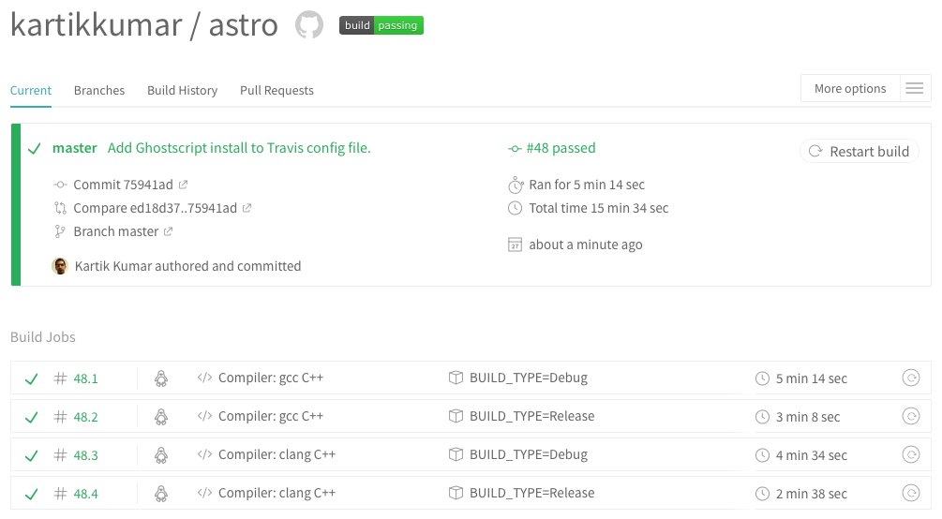This screenshot has height=519, width=942.
Task: Click the Linux penguin icon in job 48.1
Action: tap(161, 378)
